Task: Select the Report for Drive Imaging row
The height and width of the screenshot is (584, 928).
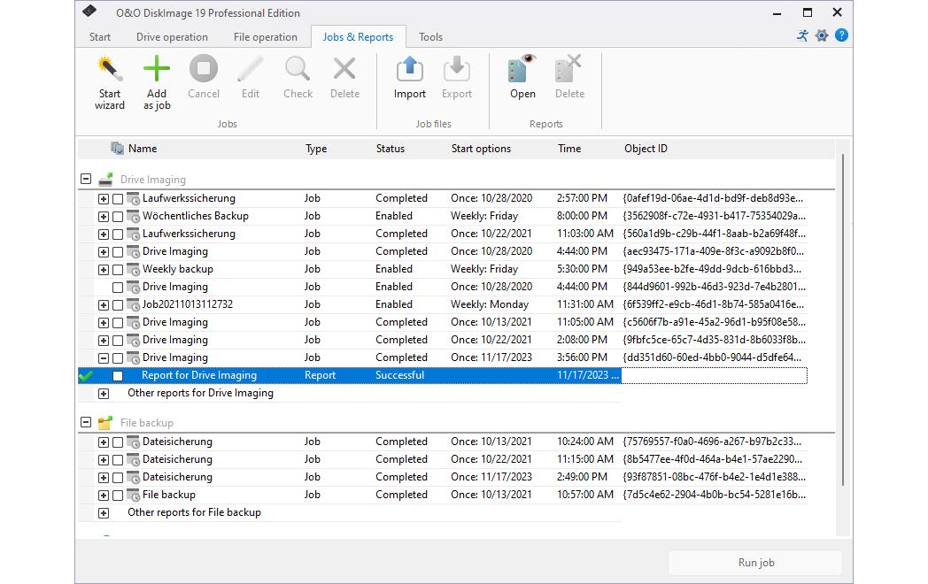Action: pos(443,375)
